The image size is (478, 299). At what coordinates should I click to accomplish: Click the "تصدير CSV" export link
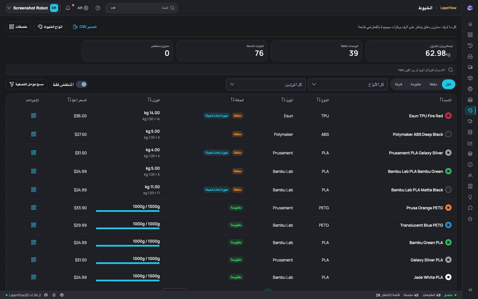pyautogui.click(x=85, y=27)
